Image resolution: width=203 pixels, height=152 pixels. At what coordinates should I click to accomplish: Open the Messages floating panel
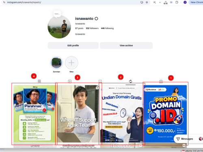185,139
